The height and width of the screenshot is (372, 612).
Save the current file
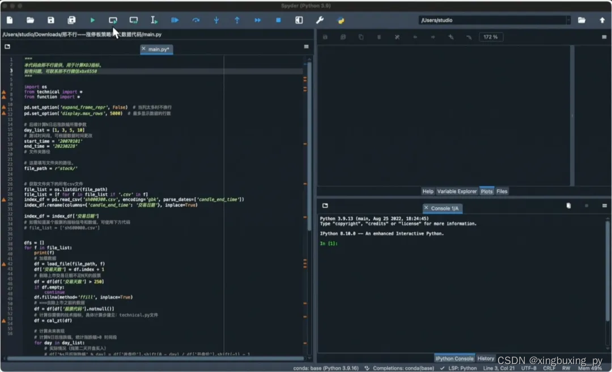[x=51, y=20]
